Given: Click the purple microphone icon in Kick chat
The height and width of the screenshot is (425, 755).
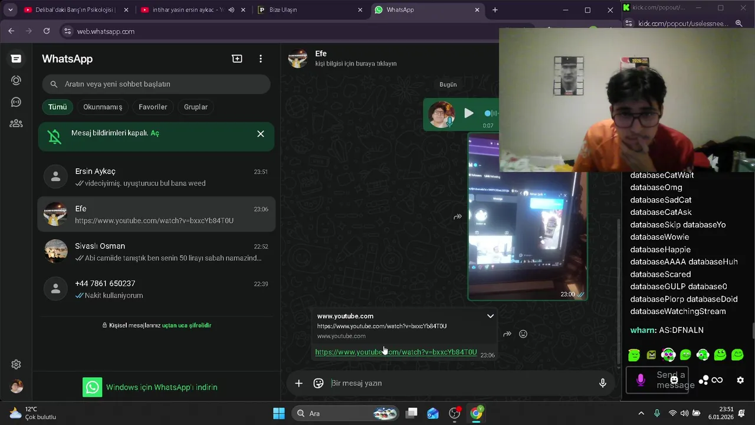Looking at the screenshot, I should tap(641, 380).
